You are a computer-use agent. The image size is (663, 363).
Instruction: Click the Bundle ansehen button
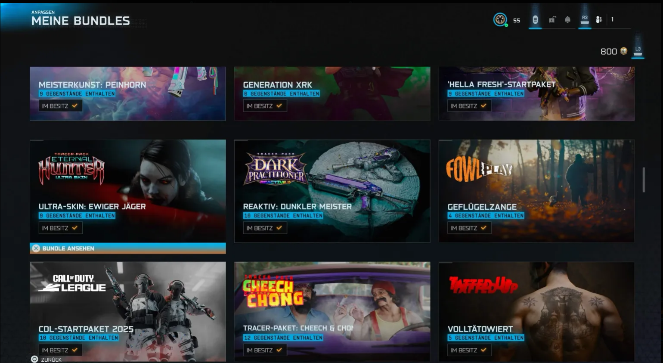coord(128,248)
